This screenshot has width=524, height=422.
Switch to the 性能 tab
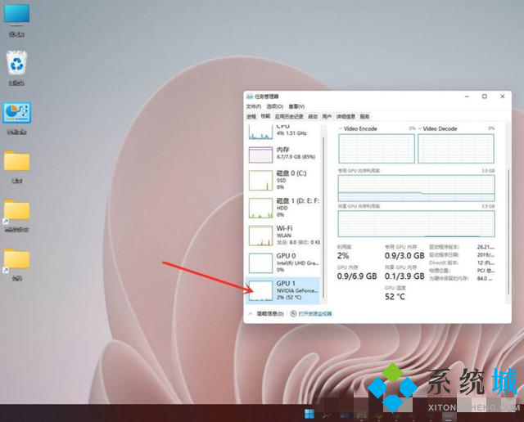pyautogui.click(x=265, y=116)
